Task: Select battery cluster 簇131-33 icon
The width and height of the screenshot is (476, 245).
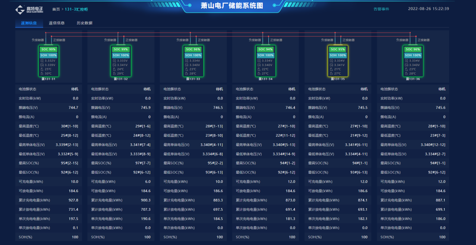Action: [x=193, y=61]
